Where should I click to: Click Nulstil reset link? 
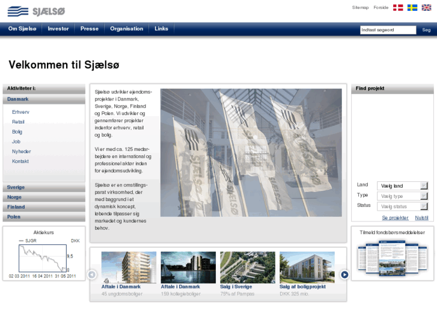tap(421, 218)
